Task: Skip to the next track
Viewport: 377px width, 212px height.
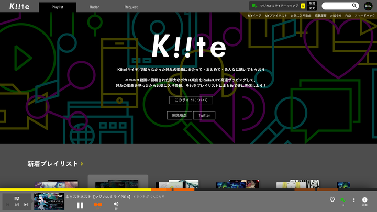Action: 26,205
